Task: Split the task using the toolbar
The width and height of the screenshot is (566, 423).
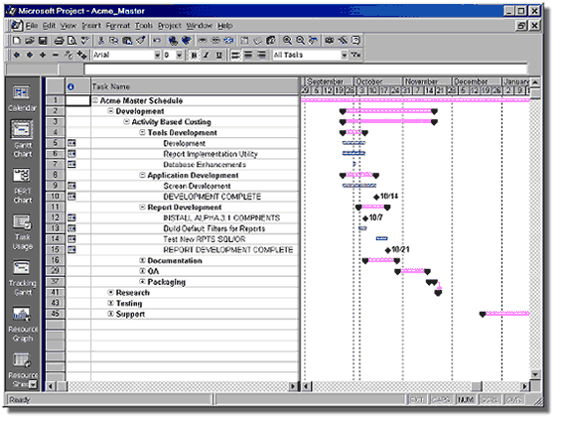Action: [228, 41]
